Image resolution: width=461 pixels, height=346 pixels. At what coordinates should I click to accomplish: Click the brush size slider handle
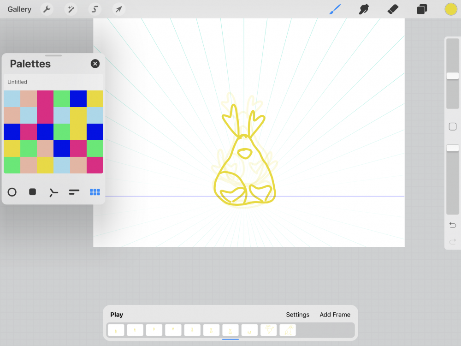[453, 76]
